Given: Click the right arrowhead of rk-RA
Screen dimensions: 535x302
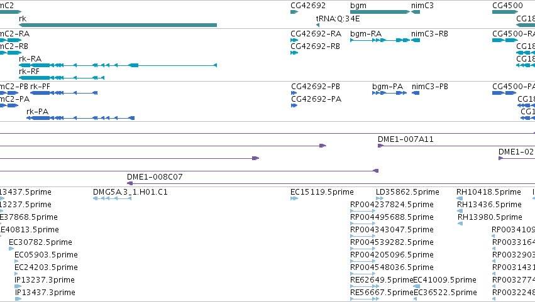Looking at the screenshot, I should [215, 65].
